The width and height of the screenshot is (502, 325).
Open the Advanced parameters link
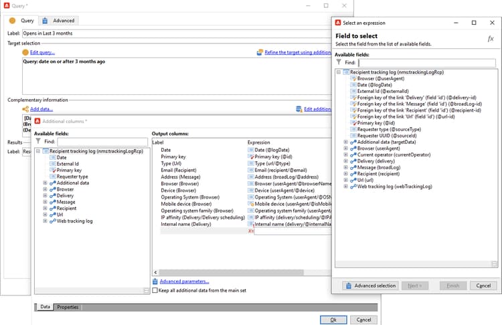(185, 282)
